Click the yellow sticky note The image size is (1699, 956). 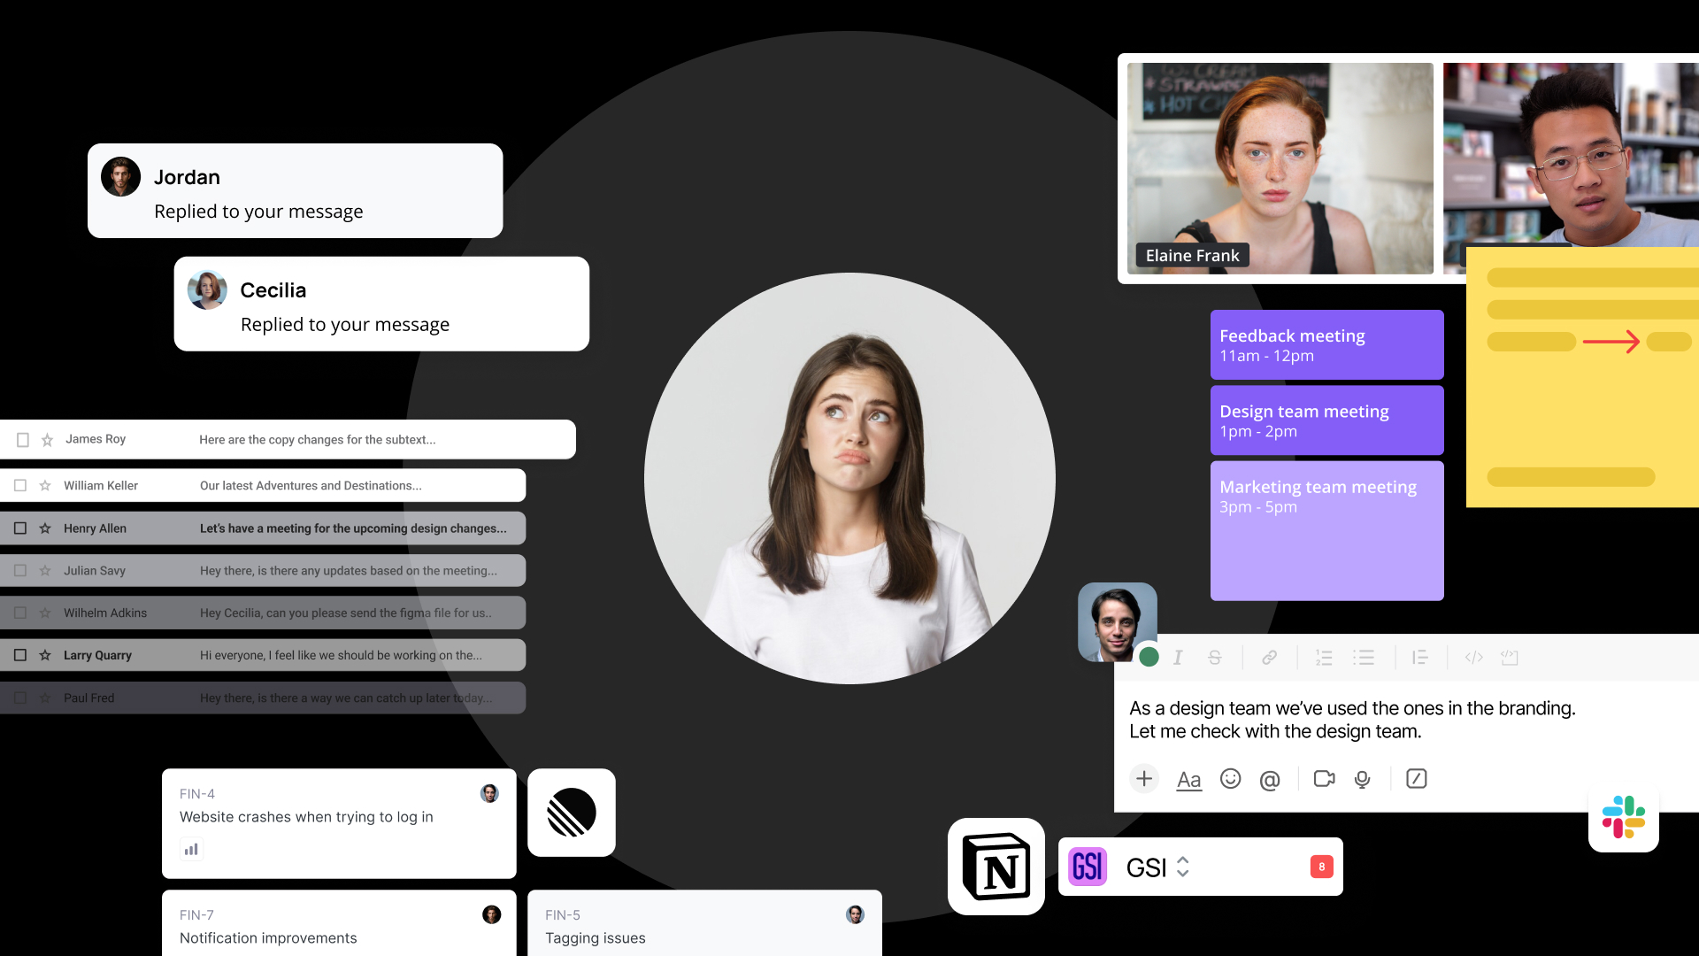(x=1583, y=377)
